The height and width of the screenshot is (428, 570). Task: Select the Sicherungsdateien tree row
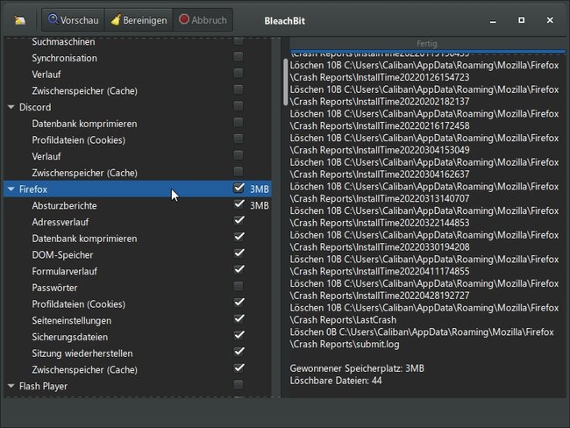[x=138, y=337]
